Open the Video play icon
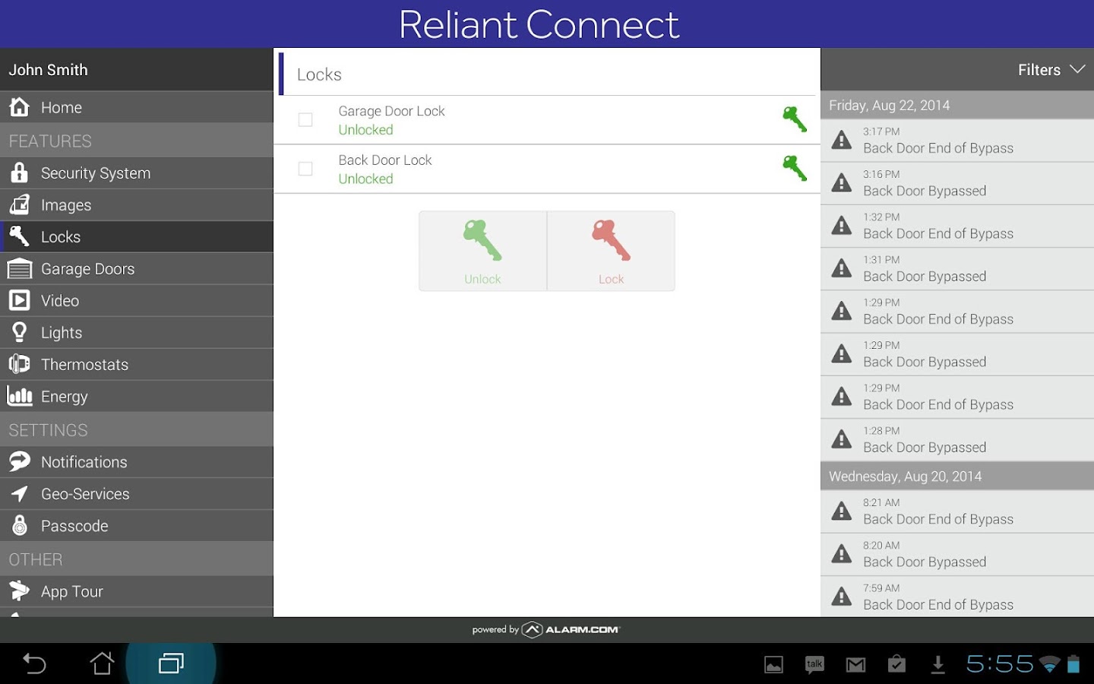The width and height of the screenshot is (1094, 684). tap(20, 300)
